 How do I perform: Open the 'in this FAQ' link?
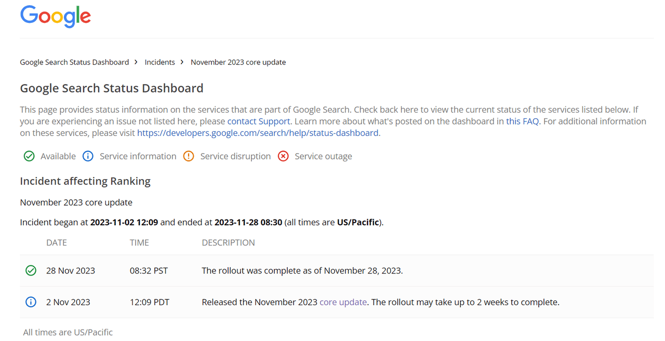click(518, 121)
